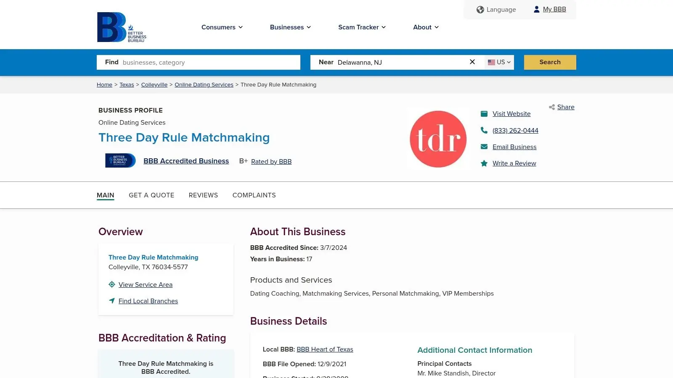
Task: Click the tdr business logo
Action: click(x=438, y=139)
